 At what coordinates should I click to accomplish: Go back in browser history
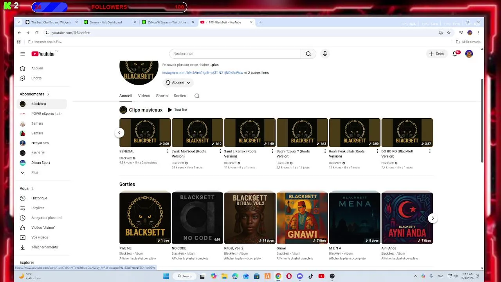tap(19, 33)
